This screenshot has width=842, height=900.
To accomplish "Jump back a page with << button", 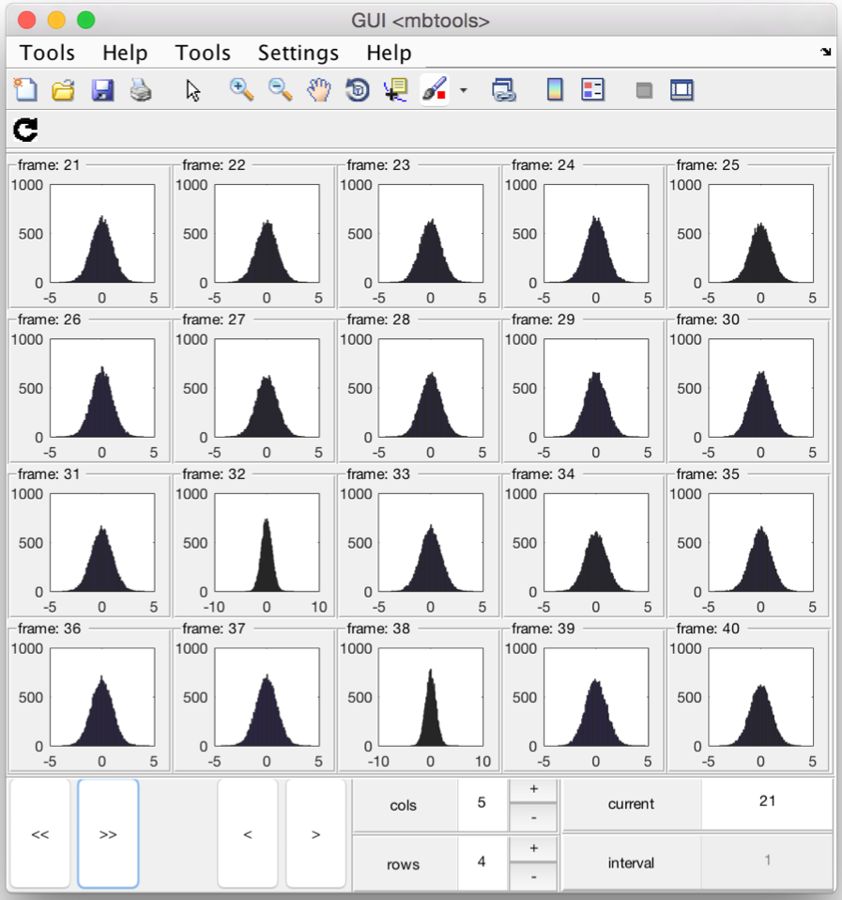I will tap(40, 833).
